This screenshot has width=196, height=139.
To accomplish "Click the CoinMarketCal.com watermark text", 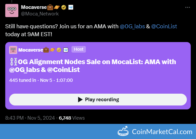I will 162,132.
